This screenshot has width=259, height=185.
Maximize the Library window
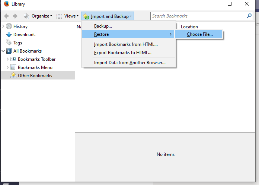tap(230, 4)
